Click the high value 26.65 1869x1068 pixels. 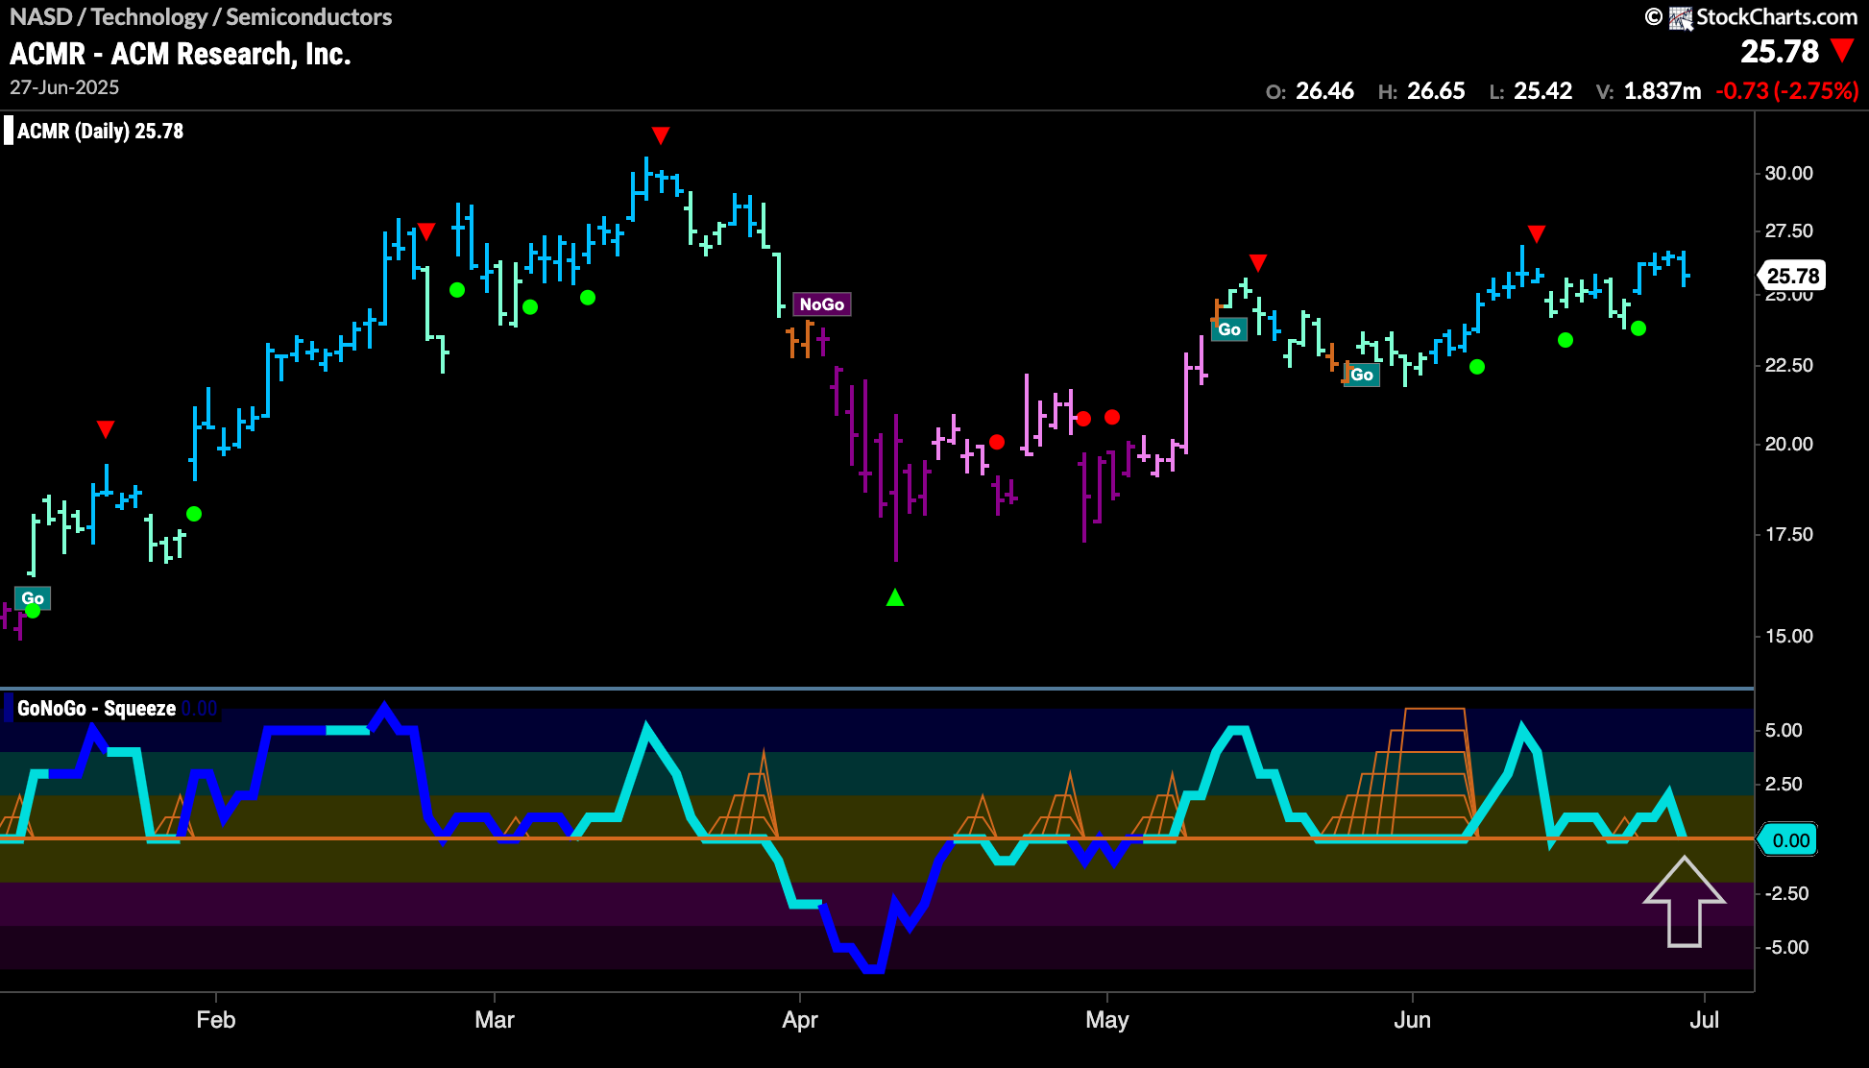click(x=1436, y=91)
